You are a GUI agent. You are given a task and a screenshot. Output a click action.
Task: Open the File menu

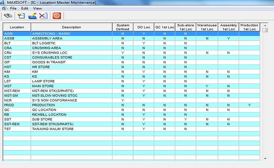tap(13, 8)
